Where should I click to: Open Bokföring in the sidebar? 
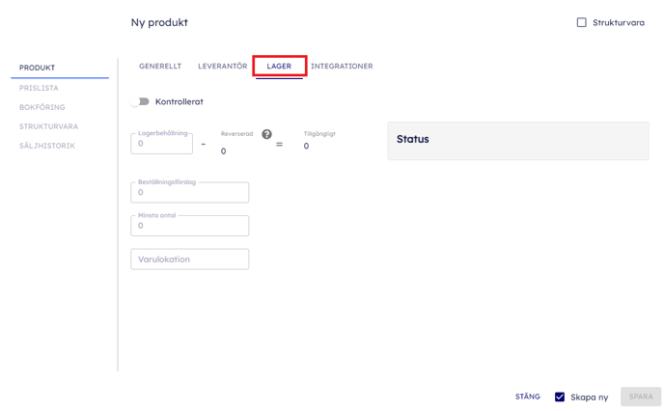pyautogui.click(x=42, y=107)
